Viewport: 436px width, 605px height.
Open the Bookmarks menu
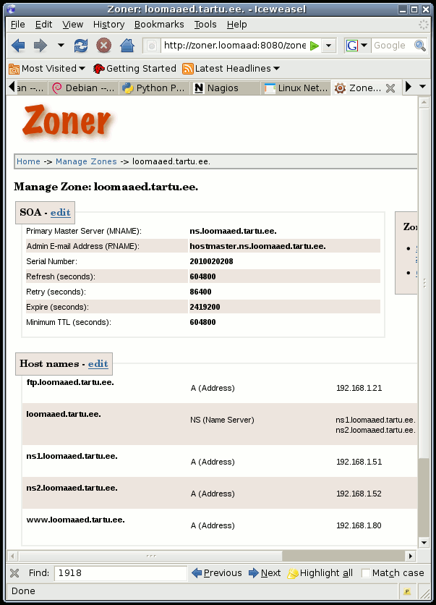[159, 25]
